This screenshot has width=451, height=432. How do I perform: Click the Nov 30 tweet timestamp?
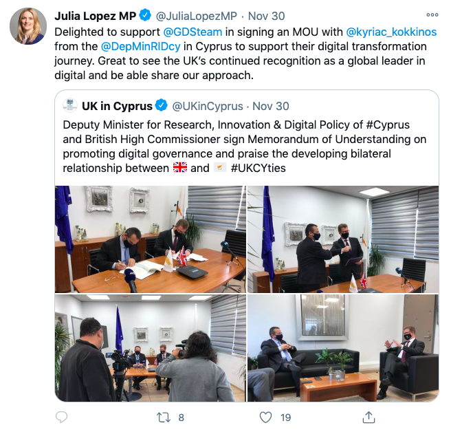(266, 16)
